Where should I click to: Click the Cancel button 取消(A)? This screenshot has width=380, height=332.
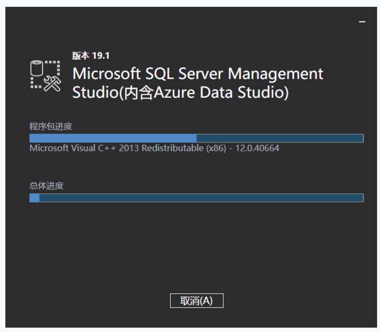(197, 300)
